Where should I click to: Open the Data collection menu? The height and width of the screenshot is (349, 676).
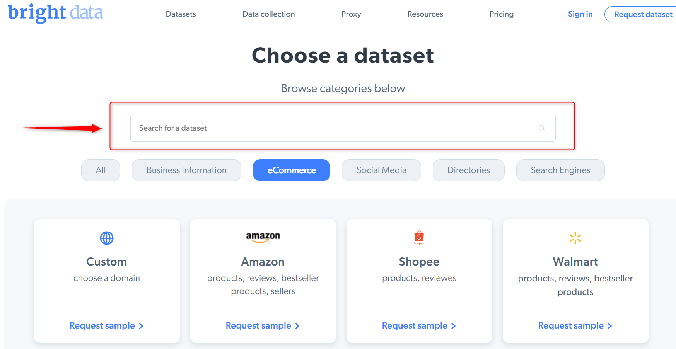tap(268, 14)
